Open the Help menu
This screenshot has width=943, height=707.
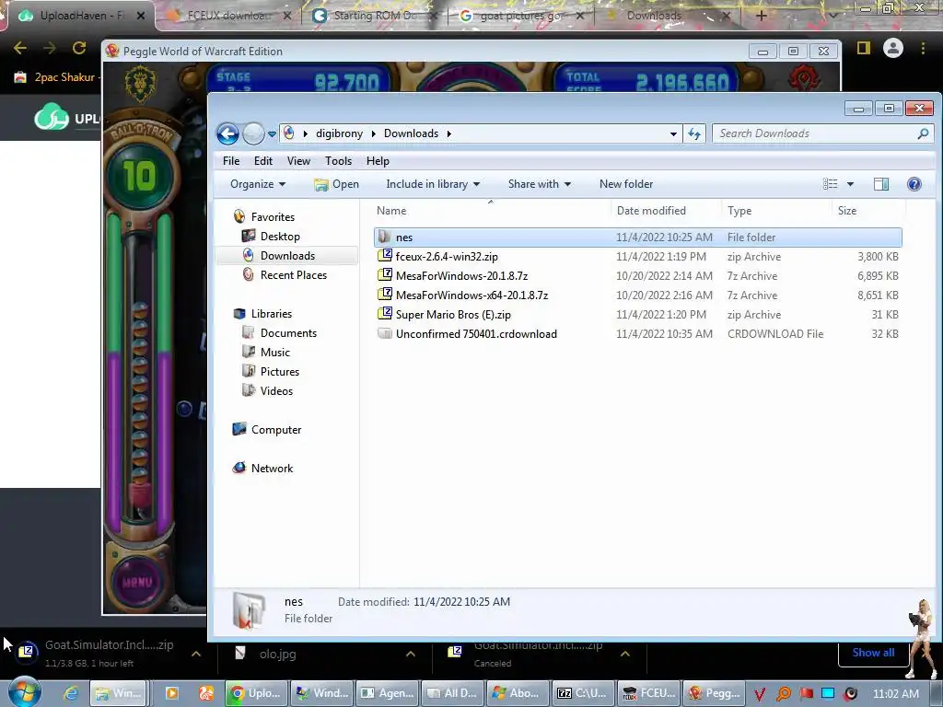pos(378,161)
